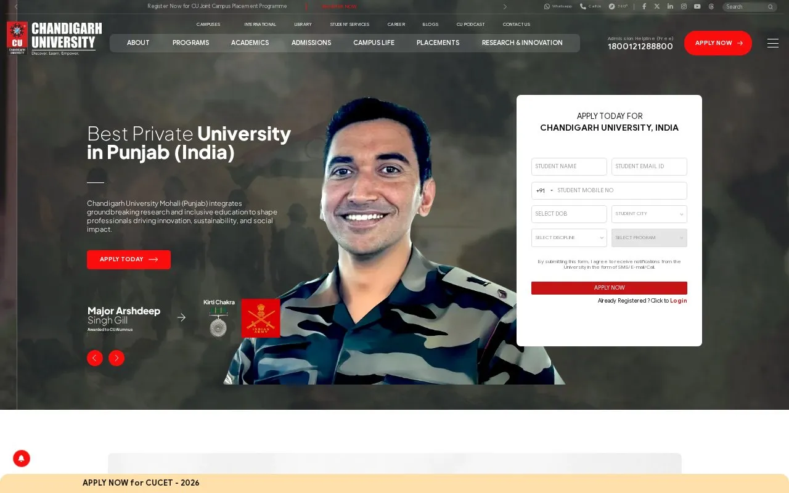Open the Research & Innovation menu
Viewport: 789px width, 493px height.
(x=522, y=43)
